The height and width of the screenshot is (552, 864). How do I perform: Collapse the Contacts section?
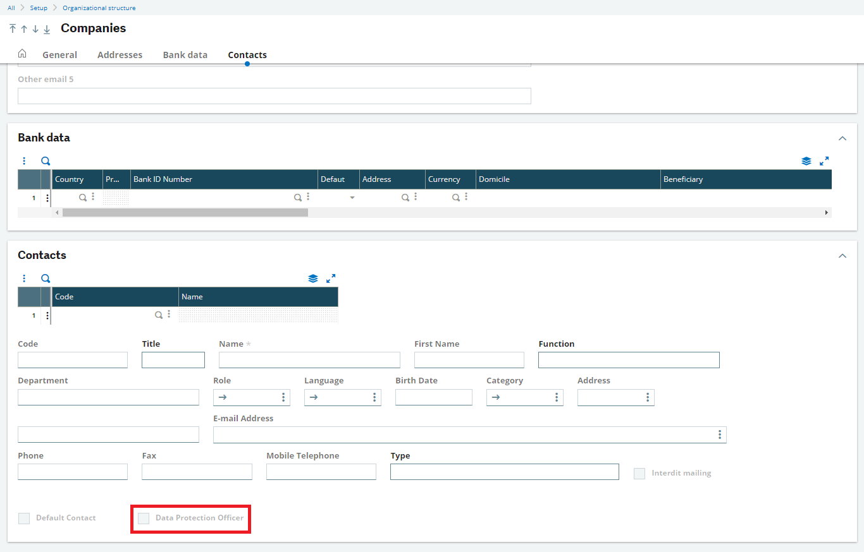pos(842,256)
